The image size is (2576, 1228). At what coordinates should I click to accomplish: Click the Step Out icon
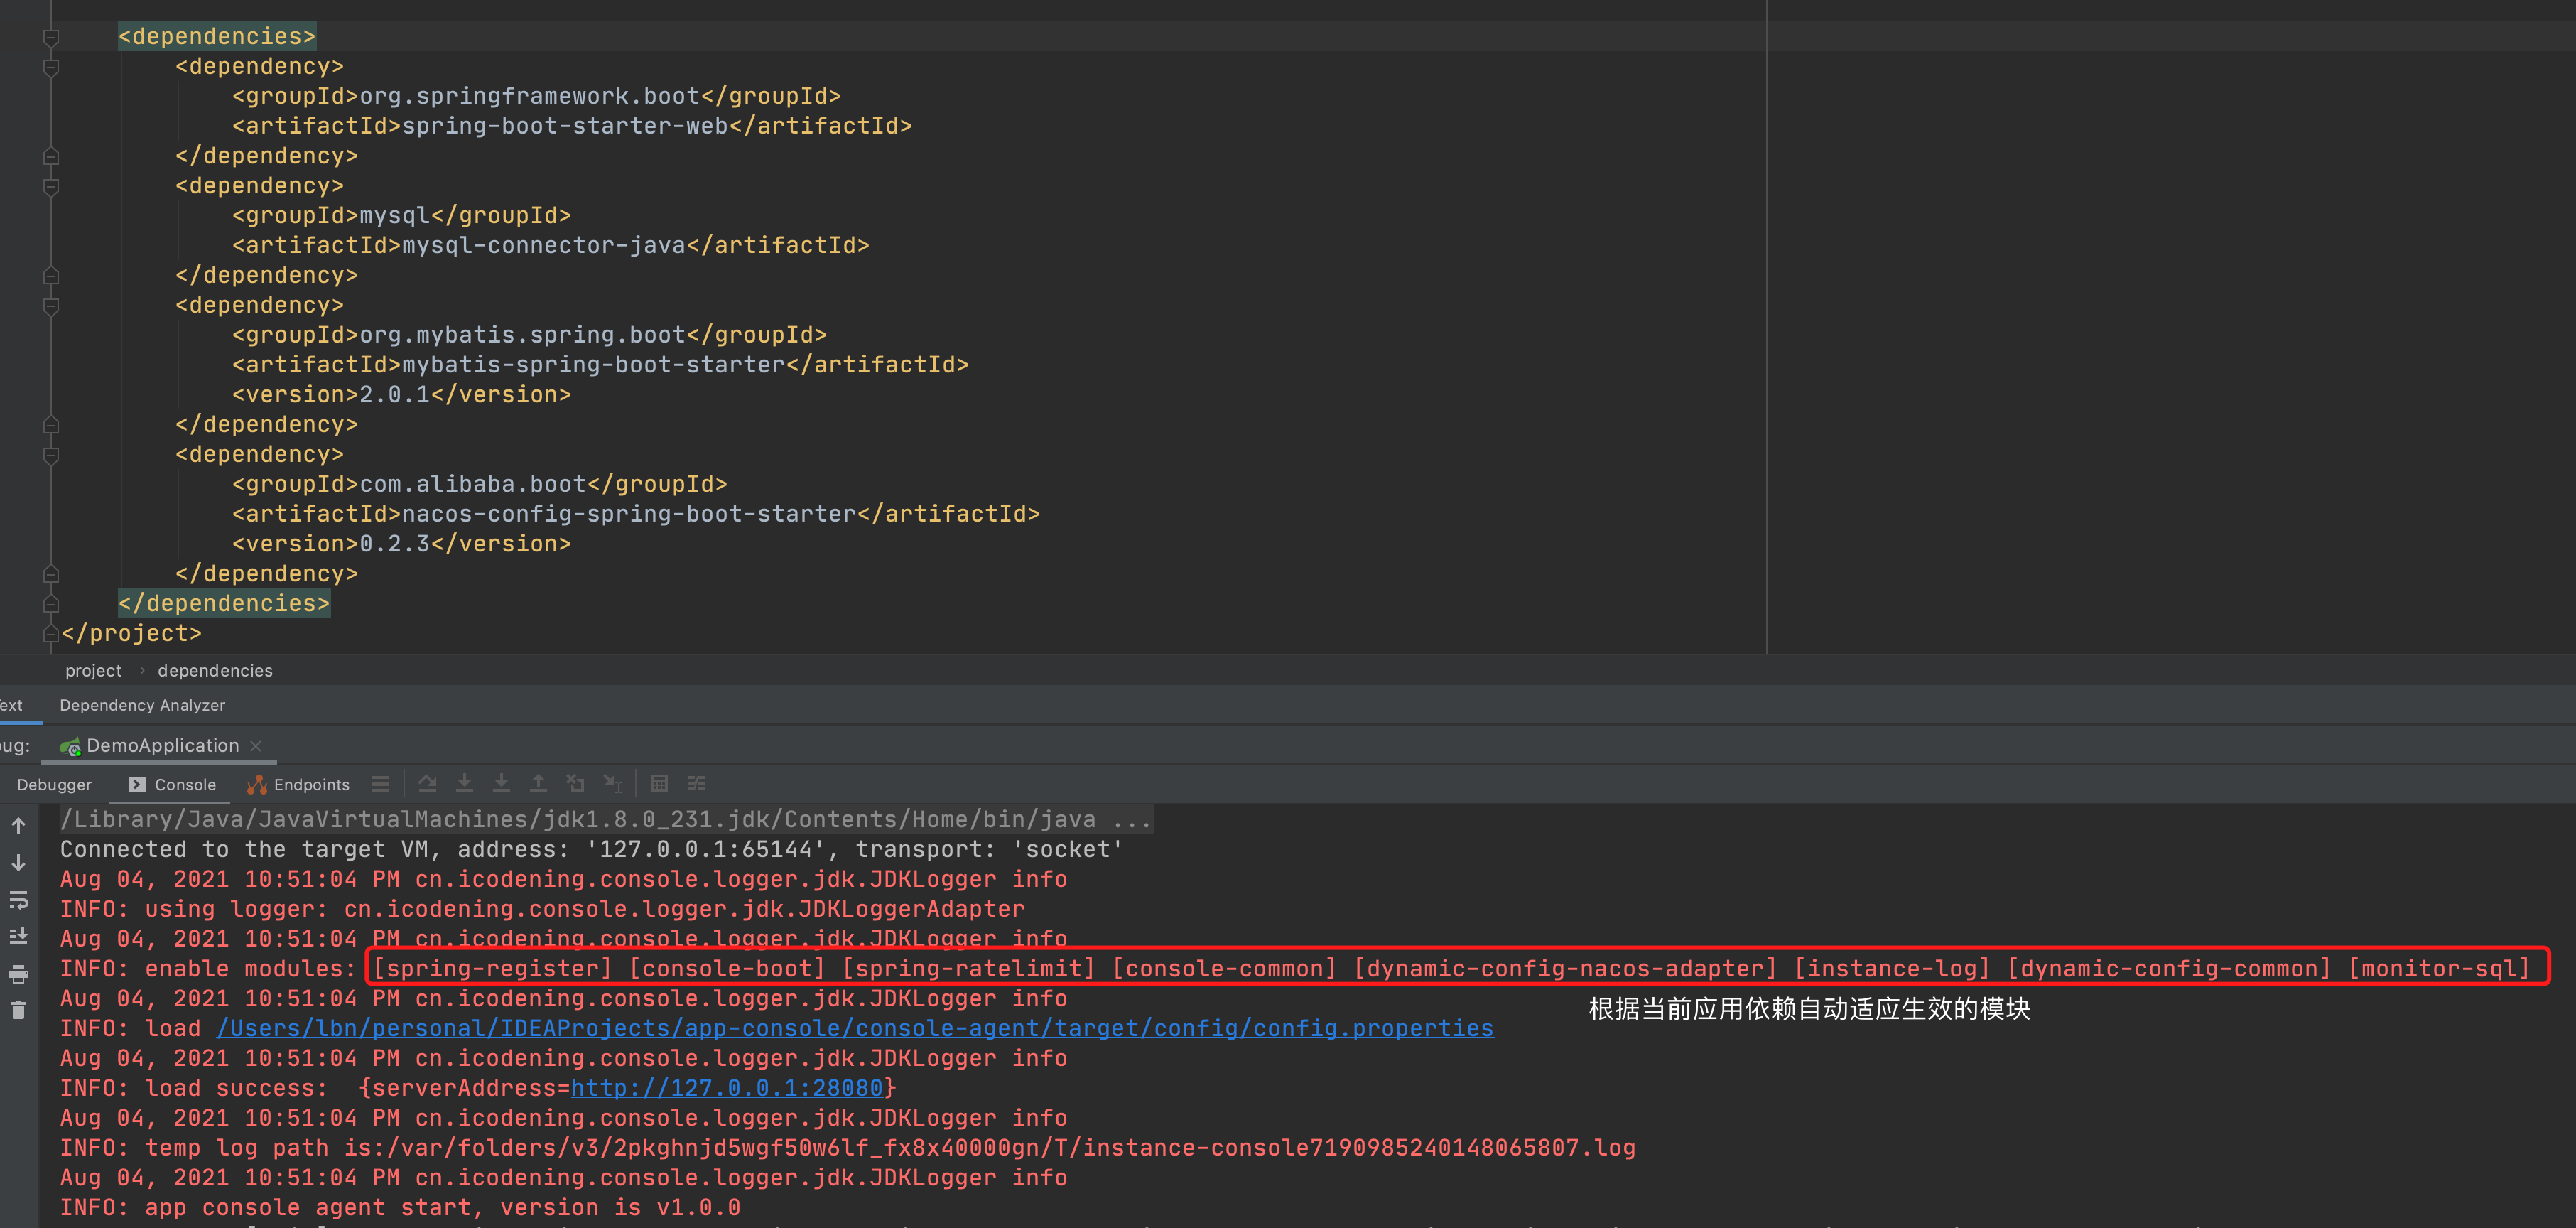(x=538, y=783)
